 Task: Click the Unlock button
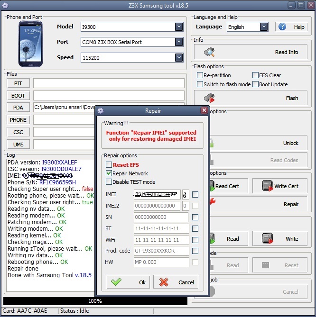[259, 143]
